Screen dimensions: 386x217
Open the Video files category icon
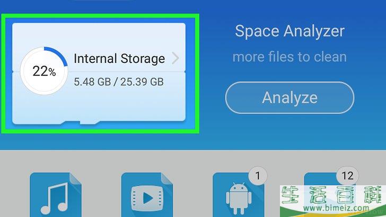147,195
